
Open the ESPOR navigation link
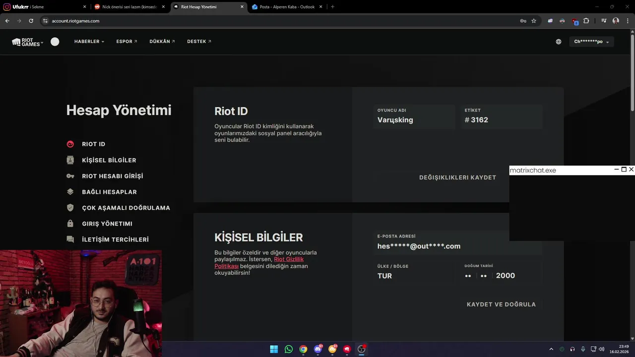pos(127,42)
